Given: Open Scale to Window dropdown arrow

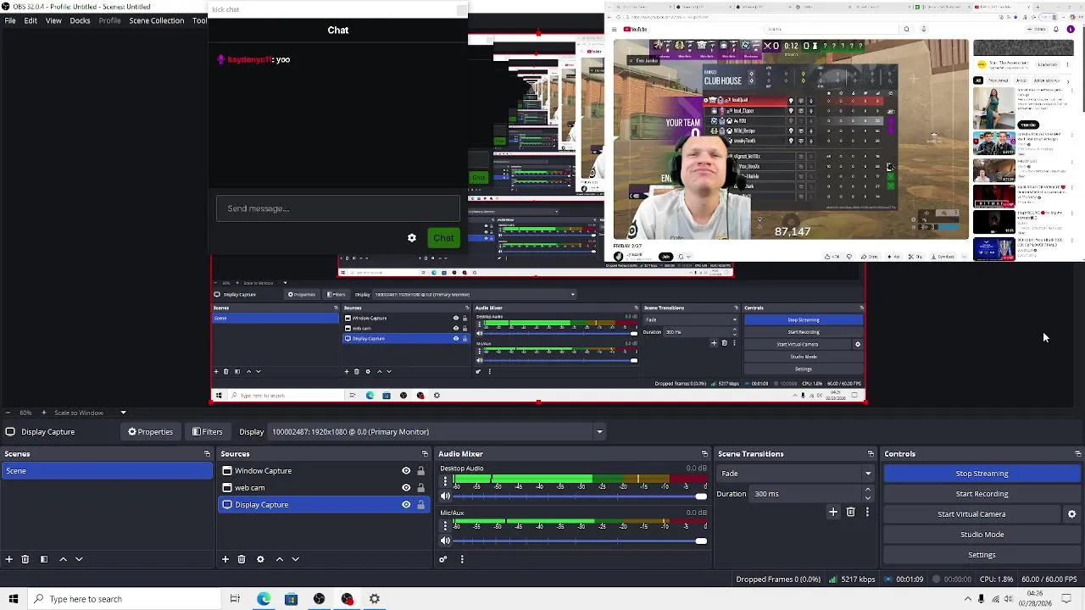Looking at the screenshot, I should click(123, 413).
